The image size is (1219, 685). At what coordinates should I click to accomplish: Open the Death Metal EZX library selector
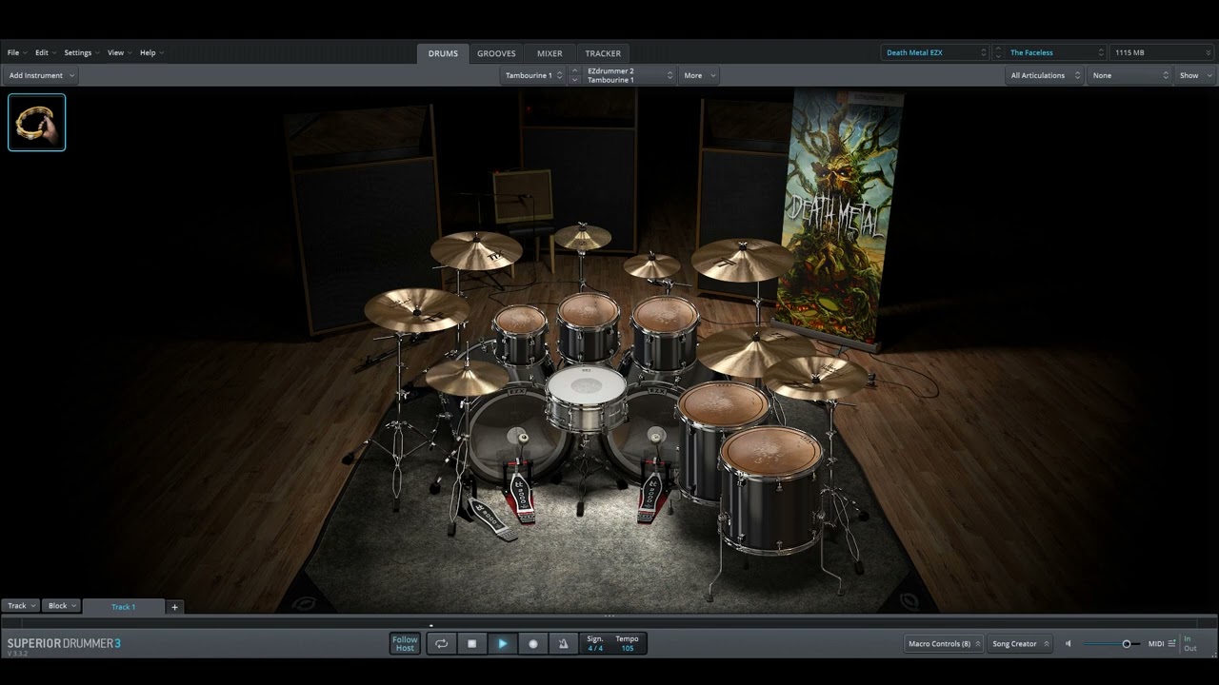(x=936, y=53)
